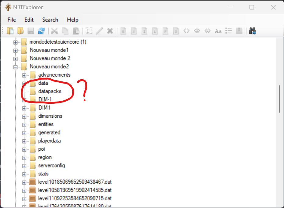The width and height of the screenshot is (284, 208).
Task: Click the Find binoculars icon
Action: coord(252,31)
